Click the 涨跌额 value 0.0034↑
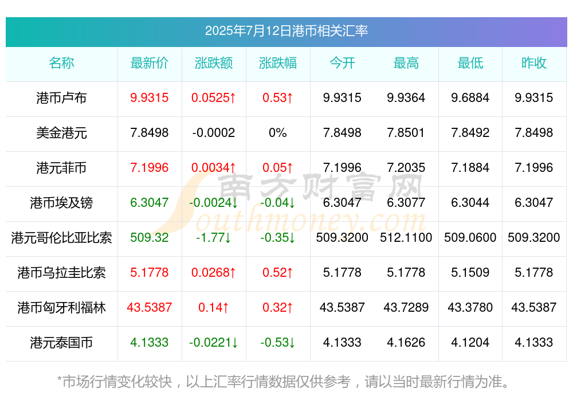Viewport: 573px width, 400px height. 214,167
